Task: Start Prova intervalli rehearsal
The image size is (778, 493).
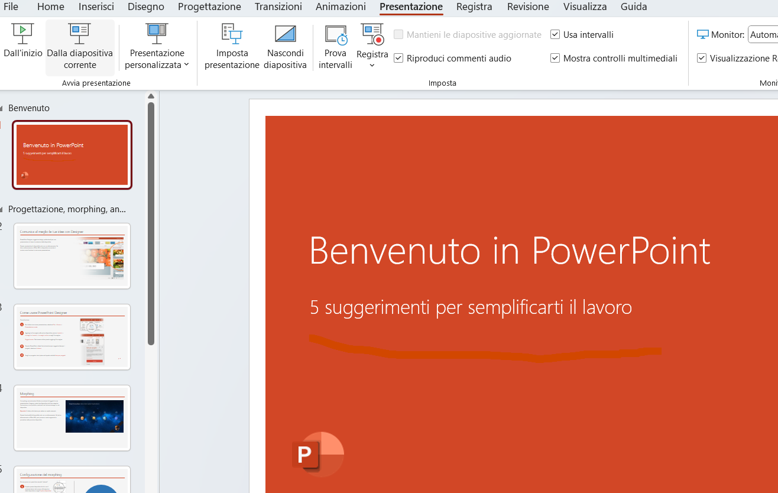Action: [335, 46]
